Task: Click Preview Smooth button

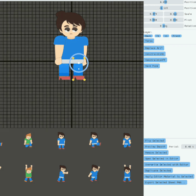Action: [x=155, y=147]
